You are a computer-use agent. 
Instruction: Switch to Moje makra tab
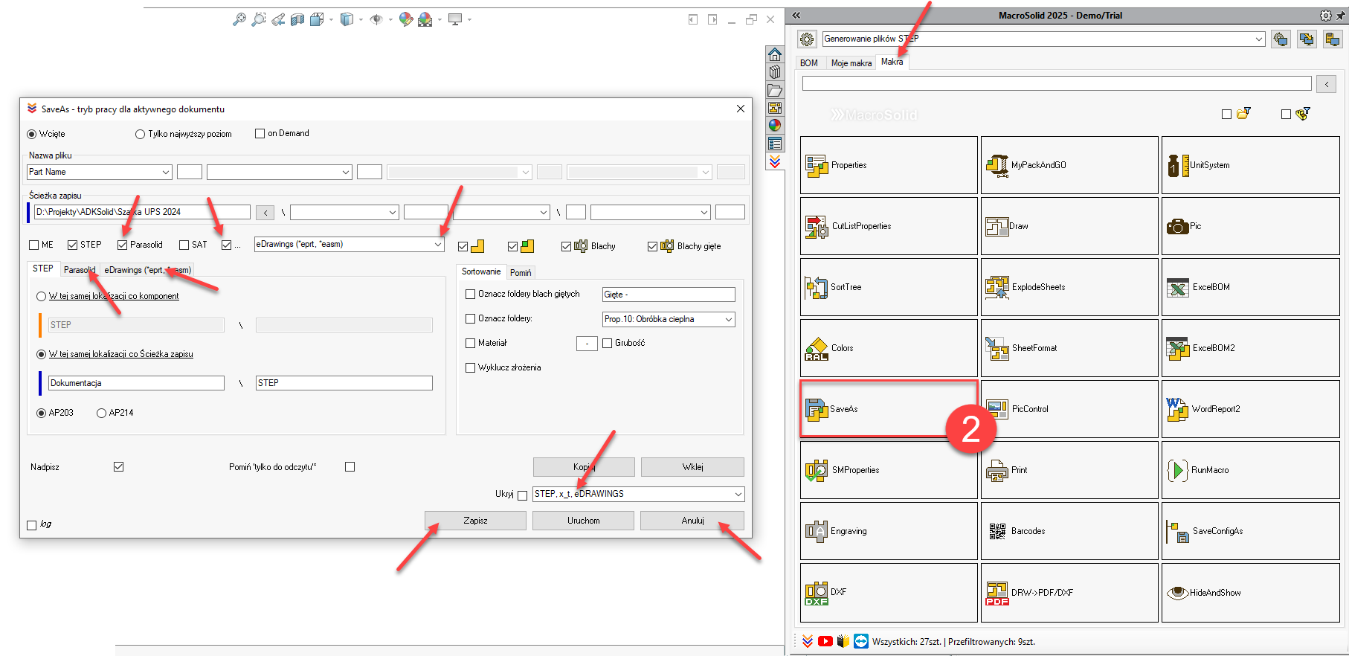click(851, 63)
